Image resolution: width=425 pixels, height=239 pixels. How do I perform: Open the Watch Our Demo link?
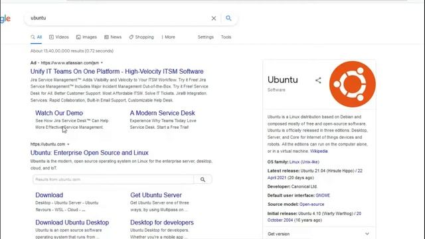pyautogui.click(x=59, y=113)
